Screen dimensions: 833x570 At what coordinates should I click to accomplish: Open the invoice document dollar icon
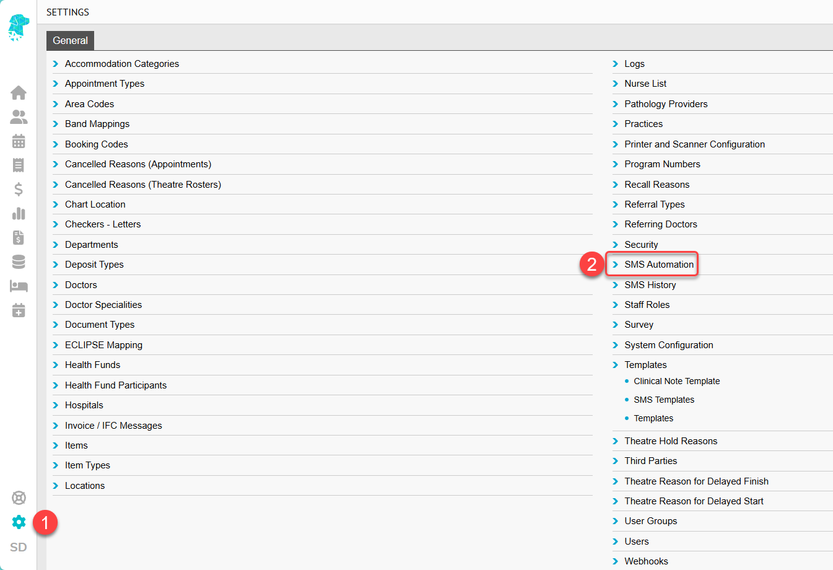[19, 238]
